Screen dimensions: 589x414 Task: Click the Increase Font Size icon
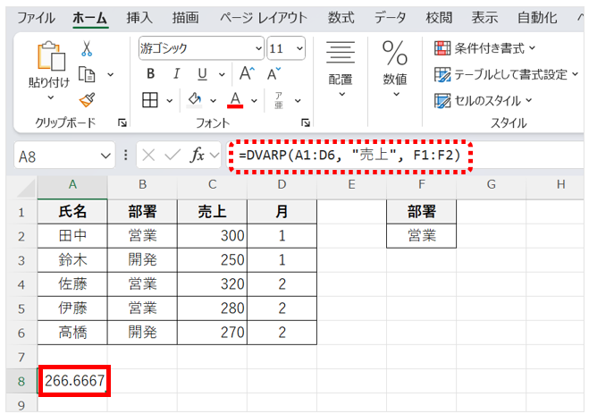(x=247, y=74)
